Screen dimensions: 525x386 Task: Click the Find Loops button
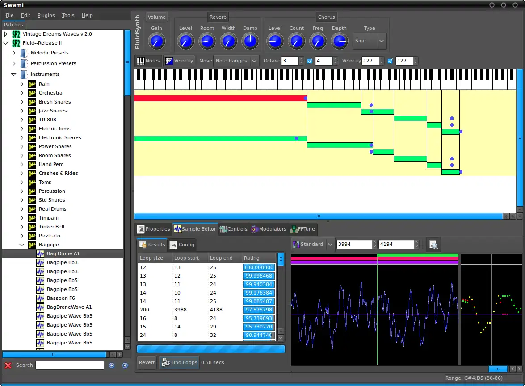(179, 363)
